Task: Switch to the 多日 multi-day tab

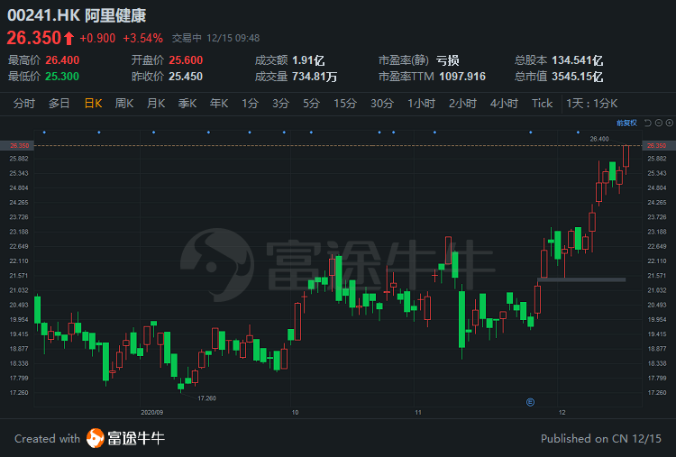Action: (x=59, y=104)
